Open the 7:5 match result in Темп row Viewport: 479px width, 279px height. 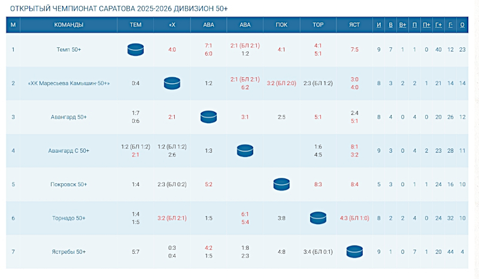354,49
